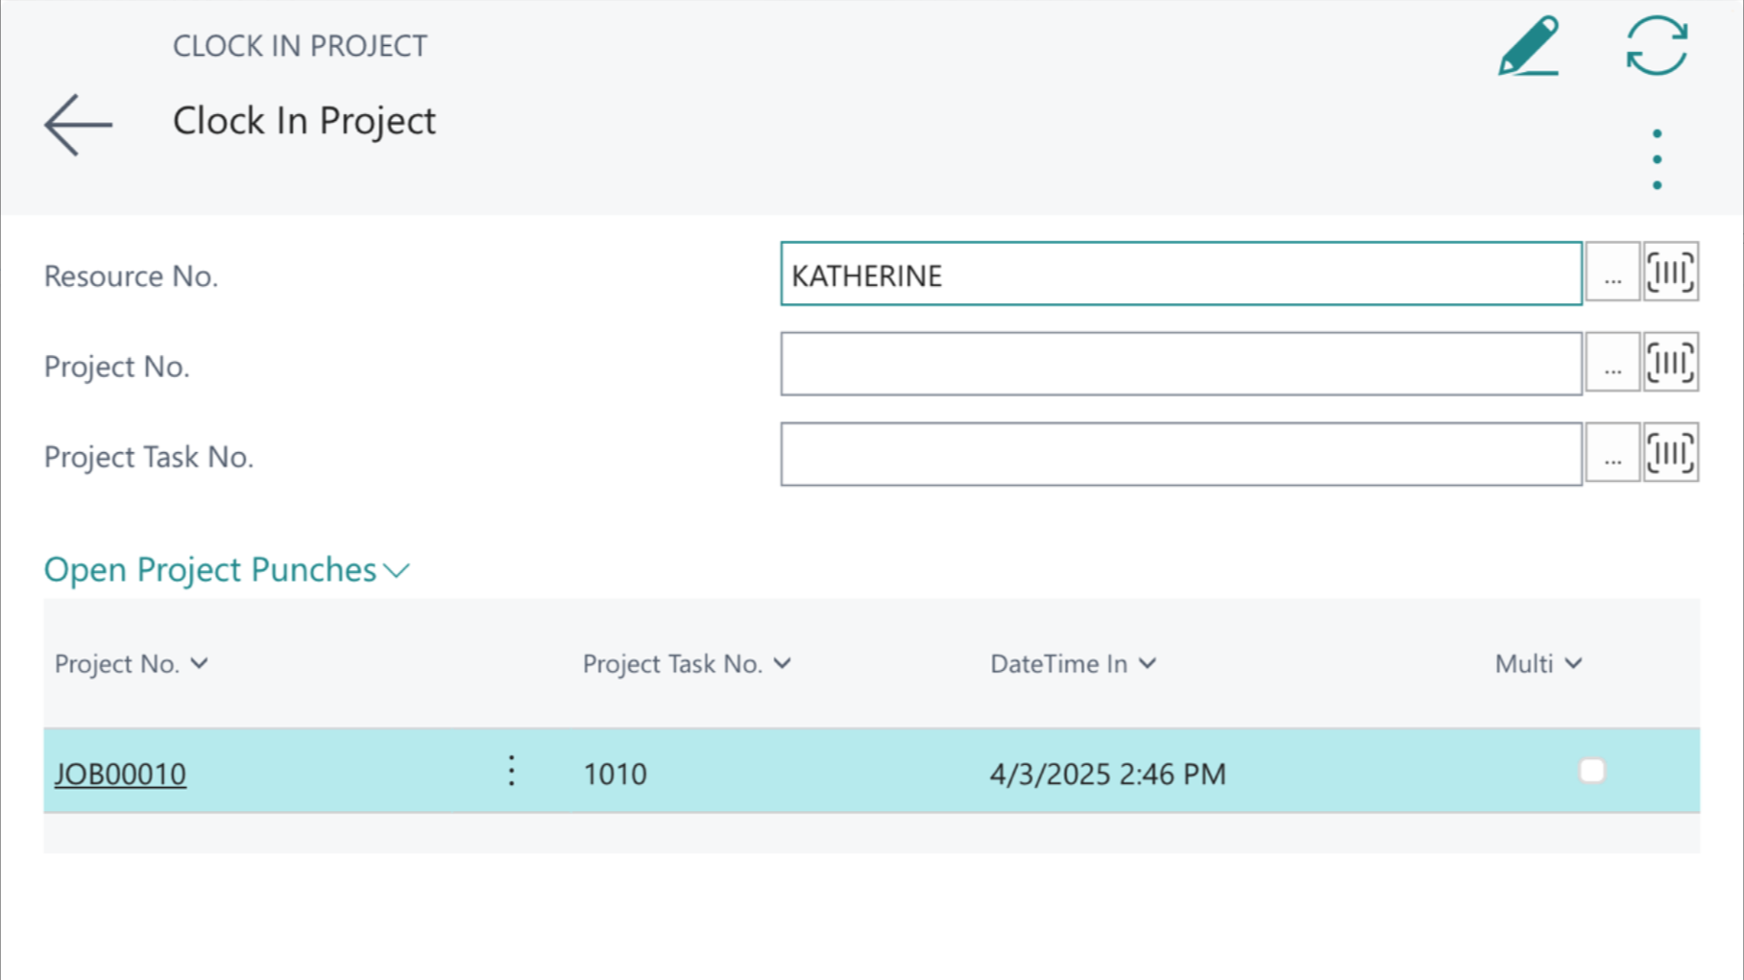Scan barcode for Project No. field
The width and height of the screenshot is (1744, 980).
(1670, 364)
